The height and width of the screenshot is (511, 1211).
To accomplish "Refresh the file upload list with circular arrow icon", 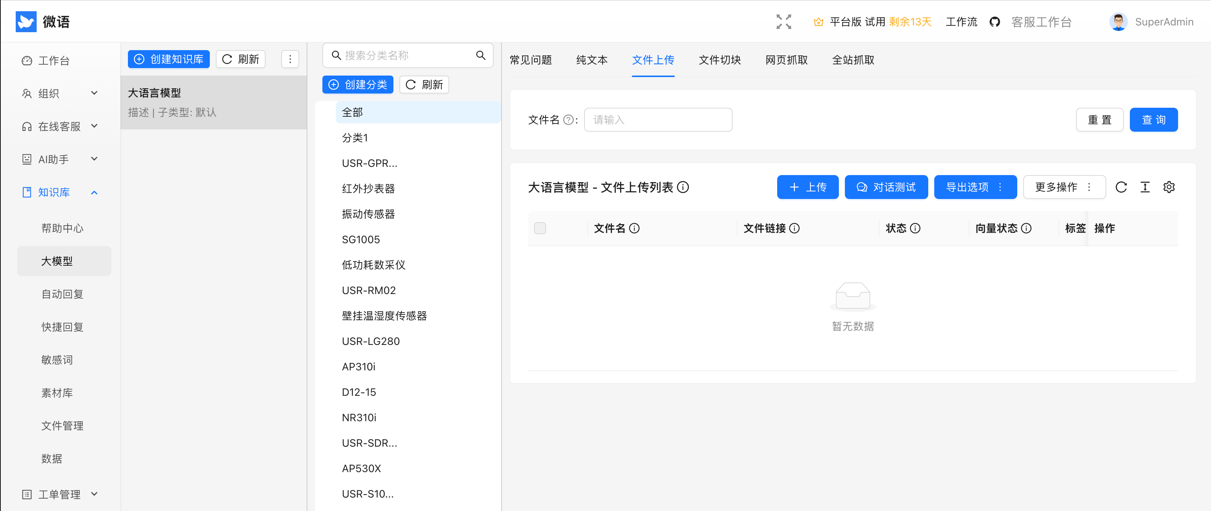I will [1122, 187].
